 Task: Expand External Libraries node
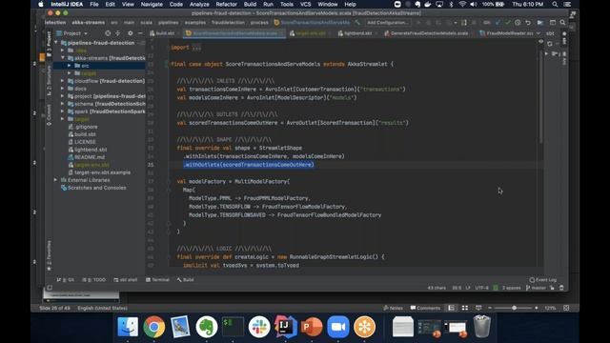pos(55,180)
